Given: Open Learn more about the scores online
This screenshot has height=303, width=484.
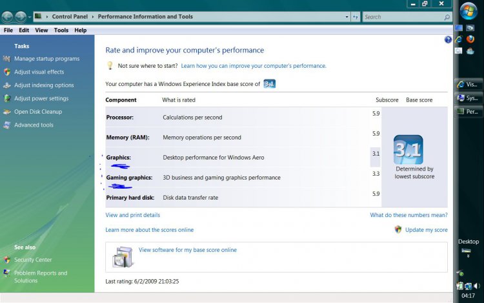Looking at the screenshot, I should point(150,230).
